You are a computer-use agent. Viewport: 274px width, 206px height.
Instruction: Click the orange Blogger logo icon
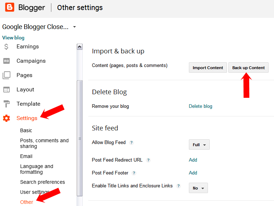point(9,7)
